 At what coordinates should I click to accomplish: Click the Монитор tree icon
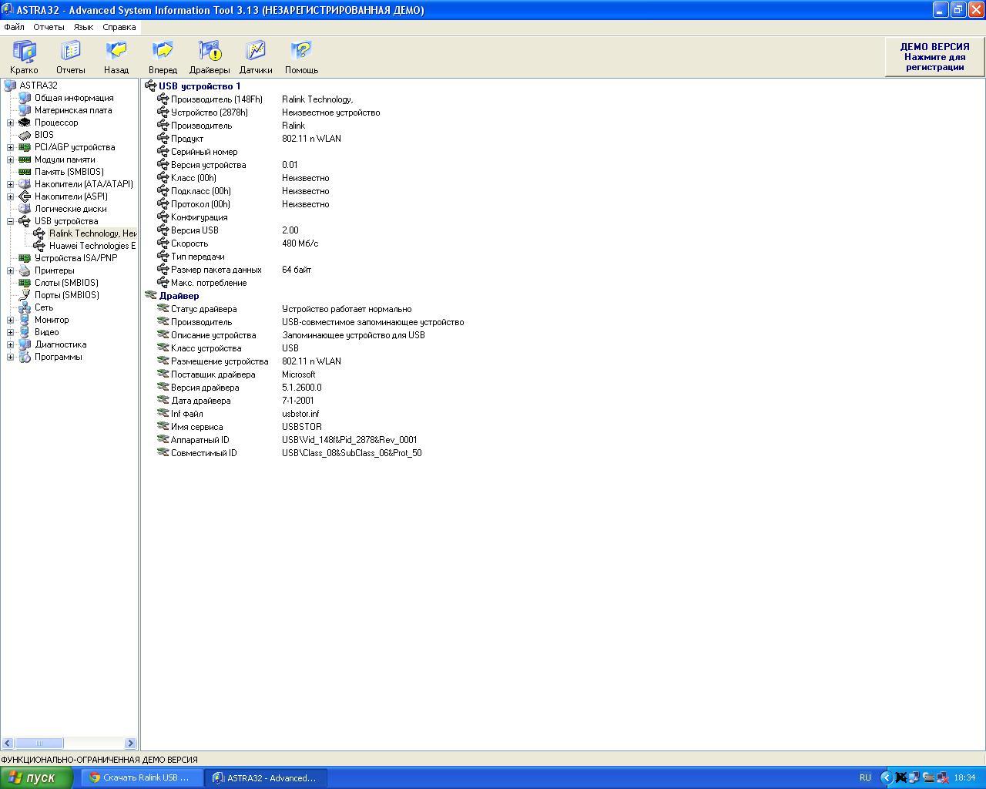pos(25,320)
